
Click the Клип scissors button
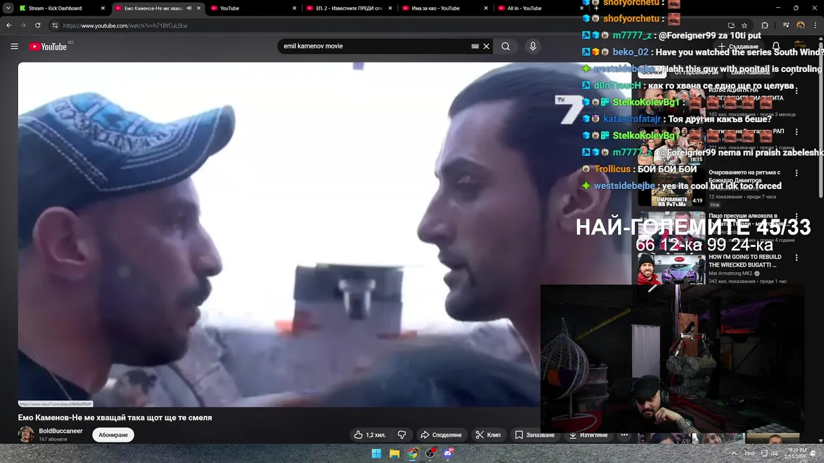(488, 435)
